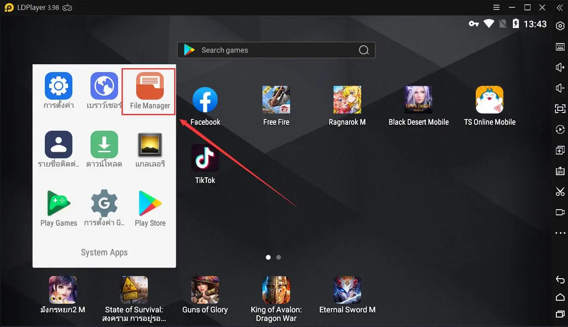The image size is (568, 327).
Task: Open multi-instance manager in sidebar
Action: [x=560, y=150]
